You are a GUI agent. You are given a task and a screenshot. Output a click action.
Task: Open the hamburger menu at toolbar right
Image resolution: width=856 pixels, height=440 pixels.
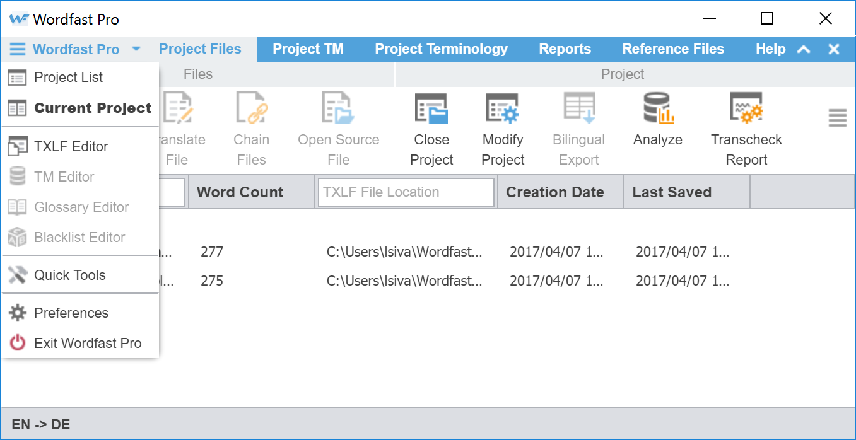[837, 118]
